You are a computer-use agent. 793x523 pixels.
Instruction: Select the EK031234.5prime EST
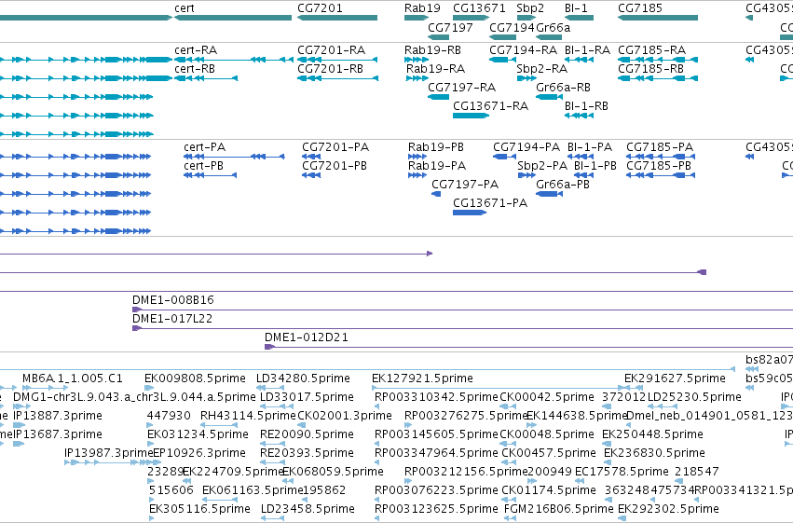[150, 444]
